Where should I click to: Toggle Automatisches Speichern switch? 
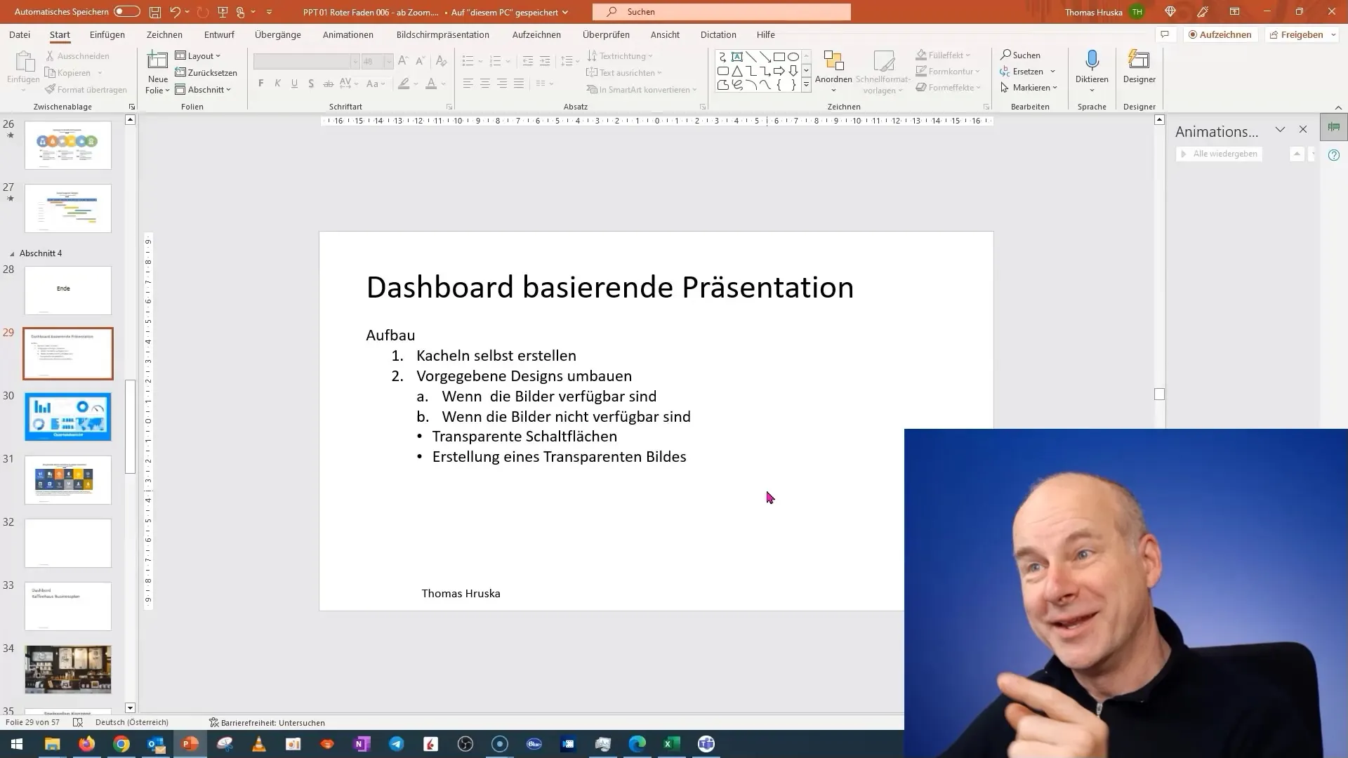tap(124, 11)
